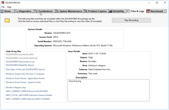169x110 pixels.
Task: Click the date value 2018-11-05 11:34:30
Action: coord(97,54)
